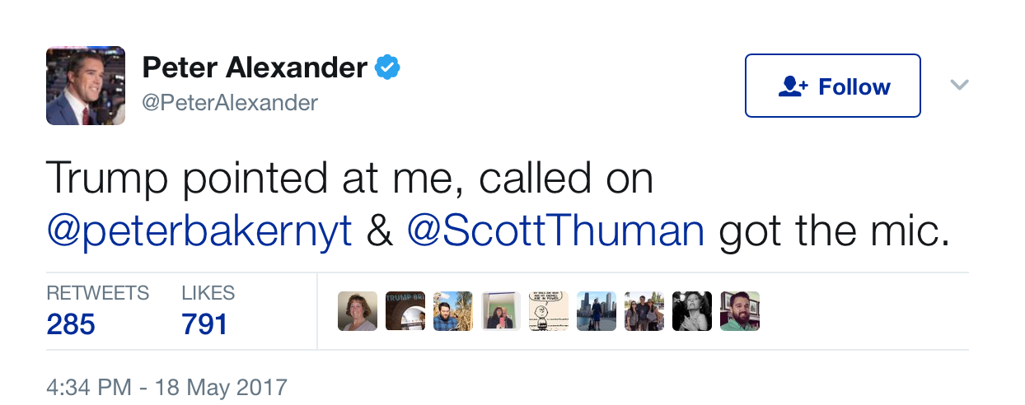Screen dimensions: 1025x405
Task: Open the avatar of three people posing outdoors
Action: tap(644, 311)
